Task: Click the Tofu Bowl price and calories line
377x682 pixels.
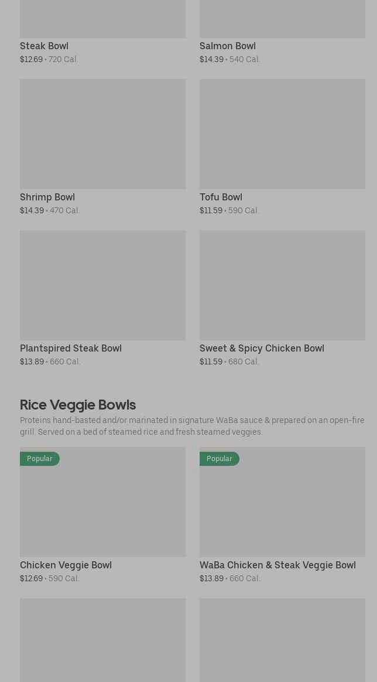Action: pyautogui.click(x=229, y=210)
